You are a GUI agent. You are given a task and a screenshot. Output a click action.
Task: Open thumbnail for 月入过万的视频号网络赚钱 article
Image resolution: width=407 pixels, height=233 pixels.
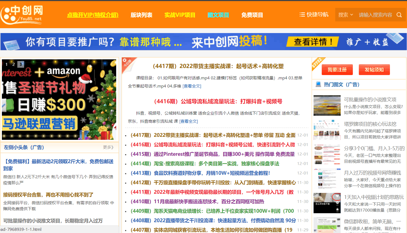[x=327, y=179]
